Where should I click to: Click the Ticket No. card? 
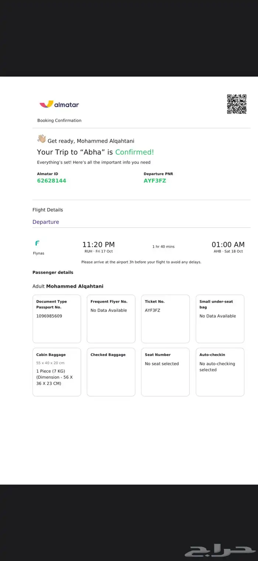pyautogui.click(x=165, y=319)
